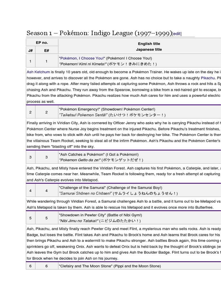The image size is (221, 295).
Task: Select "Pokemon Getto da ze!" Japanese title
Action: coord(80,160)
